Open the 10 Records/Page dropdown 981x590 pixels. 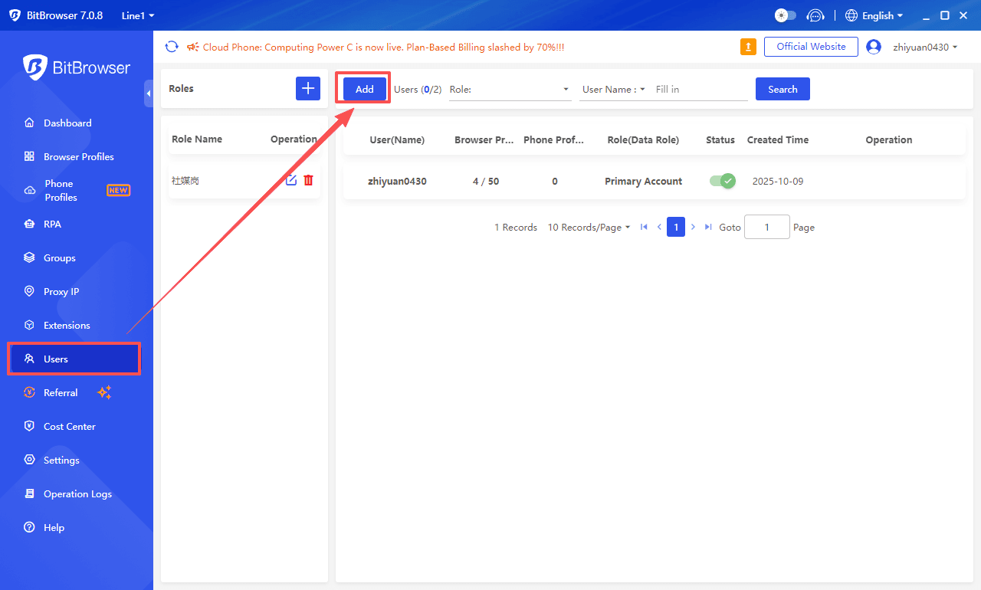point(589,228)
